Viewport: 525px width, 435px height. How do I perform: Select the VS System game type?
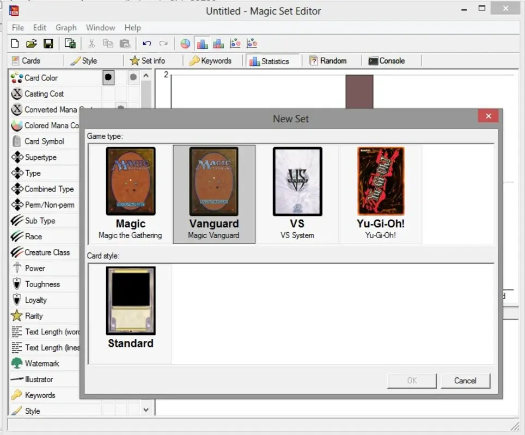click(x=297, y=194)
